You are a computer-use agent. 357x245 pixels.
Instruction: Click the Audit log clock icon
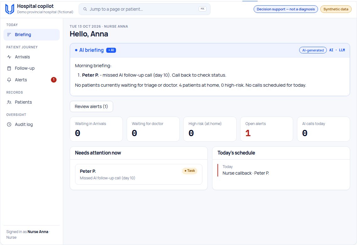pyautogui.click(x=9, y=124)
